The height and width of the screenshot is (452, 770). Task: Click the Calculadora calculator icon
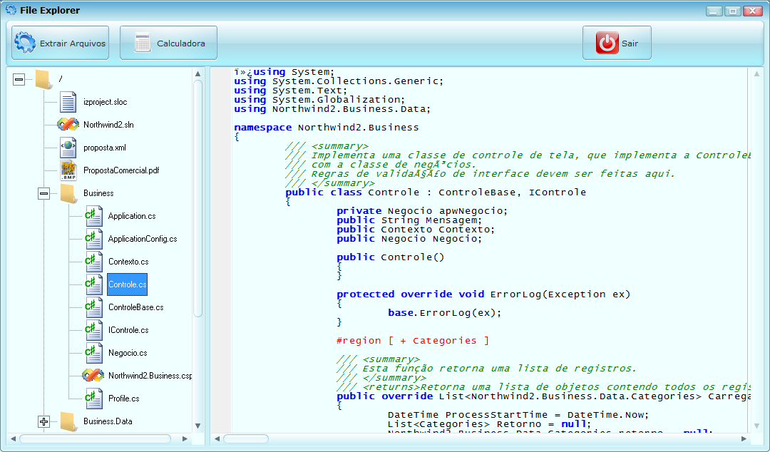tap(143, 43)
